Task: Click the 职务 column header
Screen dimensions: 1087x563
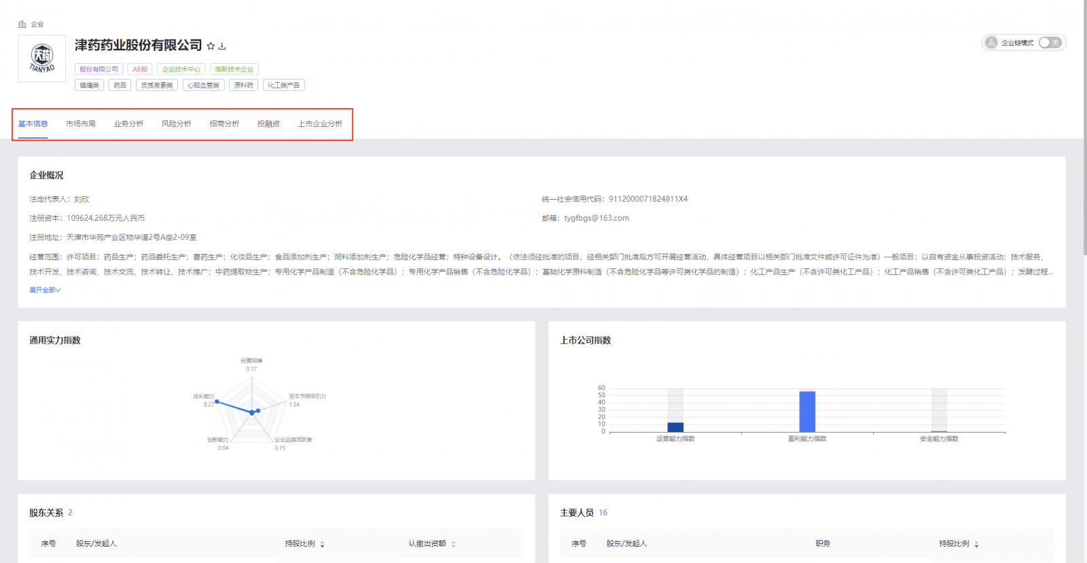Action: (x=823, y=543)
